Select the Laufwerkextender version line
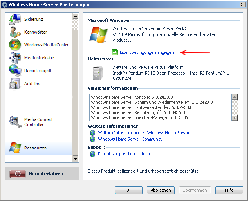Image resolution: width=248 pixels, height=201 pixels. pyautogui.click(x=142, y=107)
